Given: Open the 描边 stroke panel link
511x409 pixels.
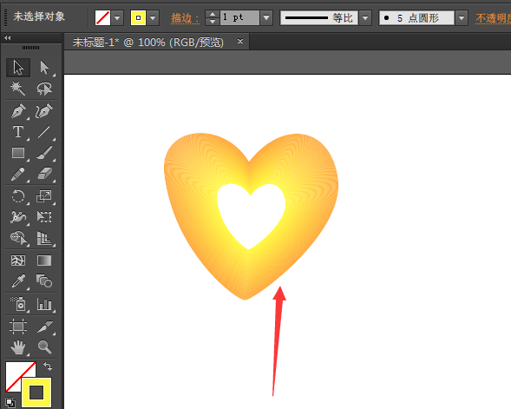Looking at the screenshot, I should pos(185,18).
